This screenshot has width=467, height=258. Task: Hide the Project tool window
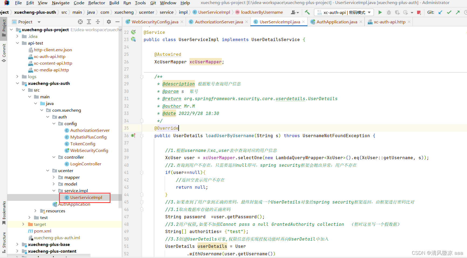(x=117, y=22)
